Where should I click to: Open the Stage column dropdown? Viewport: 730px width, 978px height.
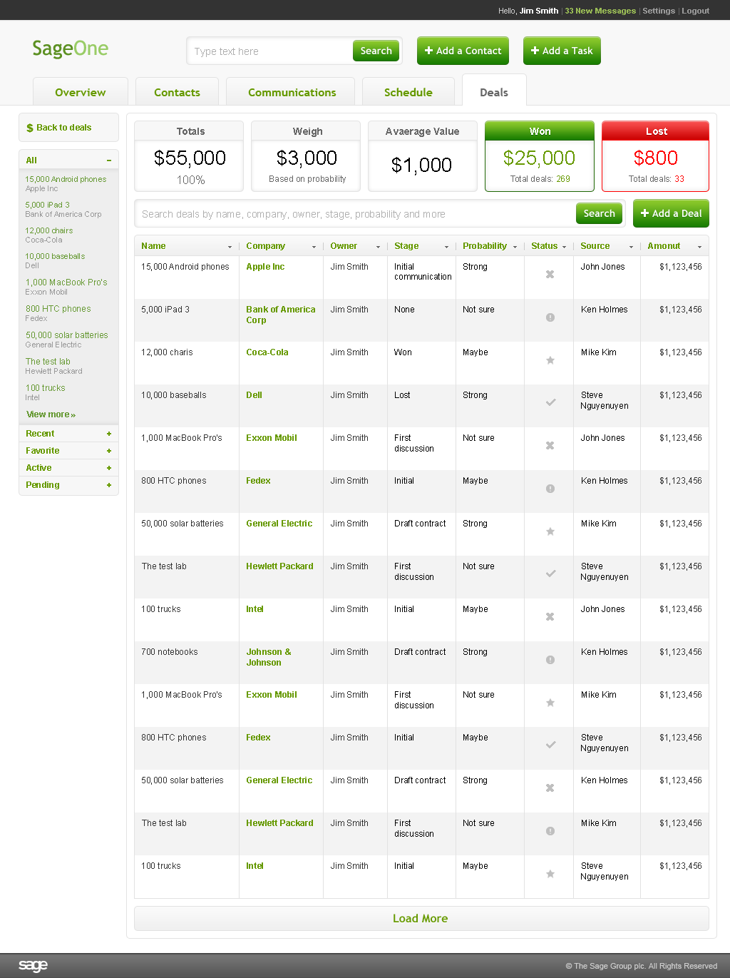click(x=446, y=247)
